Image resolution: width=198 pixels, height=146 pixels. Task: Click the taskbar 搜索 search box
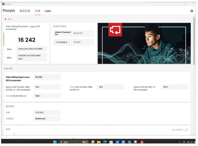click(69, 142)
